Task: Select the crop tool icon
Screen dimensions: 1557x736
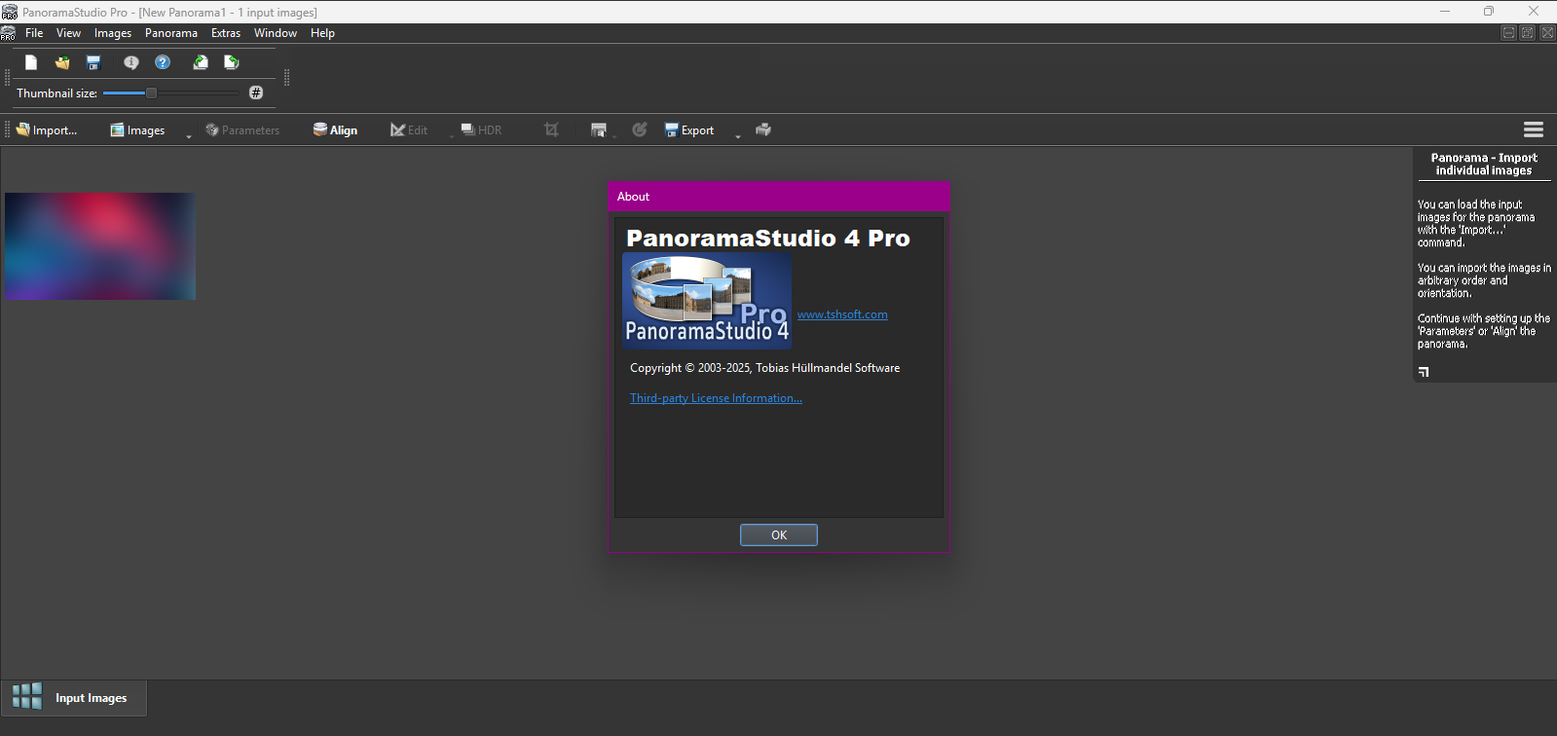Action: [x=551, y=129]
